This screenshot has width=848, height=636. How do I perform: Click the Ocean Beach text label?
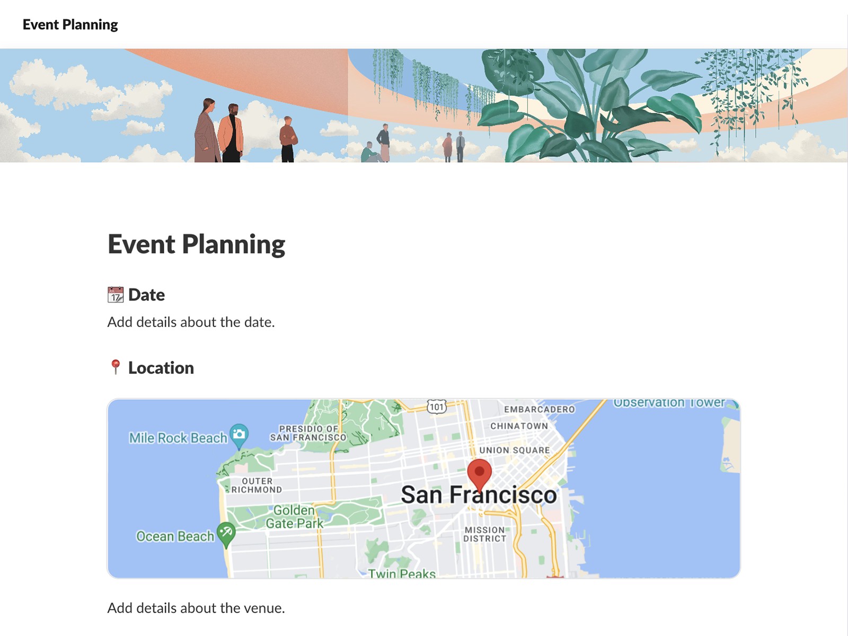[175, 536]
